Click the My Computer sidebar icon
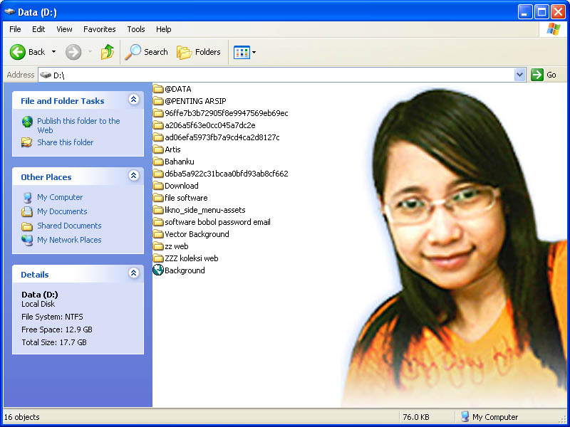 (x=27, y=198)
